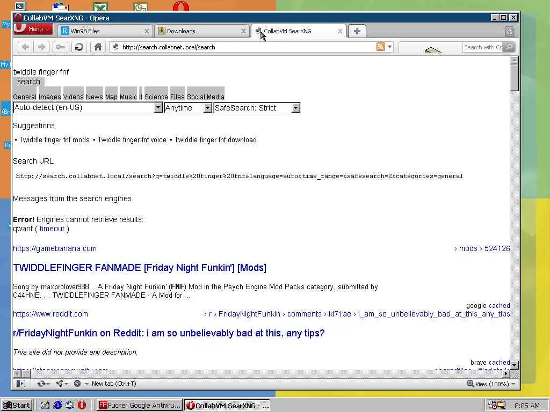This screenshot has width=550, height=412.
Task: Open the qwant timeout link
Action: (x=52, y=229)
